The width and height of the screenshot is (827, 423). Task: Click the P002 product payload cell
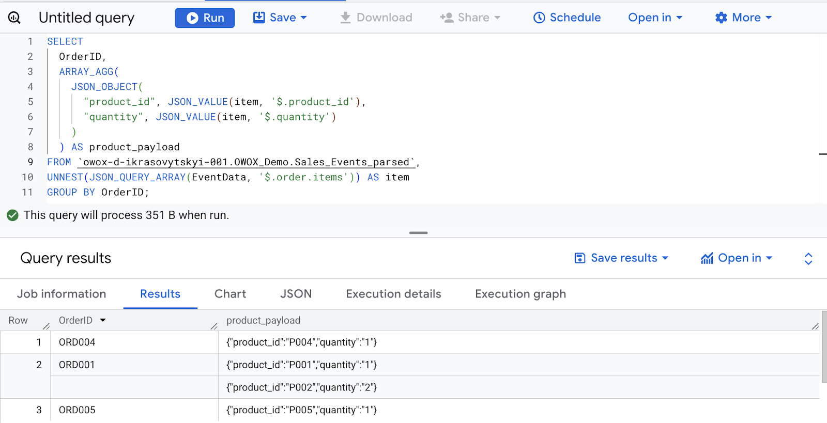[x=519, y=387]
